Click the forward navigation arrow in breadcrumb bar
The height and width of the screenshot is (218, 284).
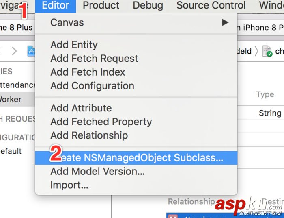[15, 51]
